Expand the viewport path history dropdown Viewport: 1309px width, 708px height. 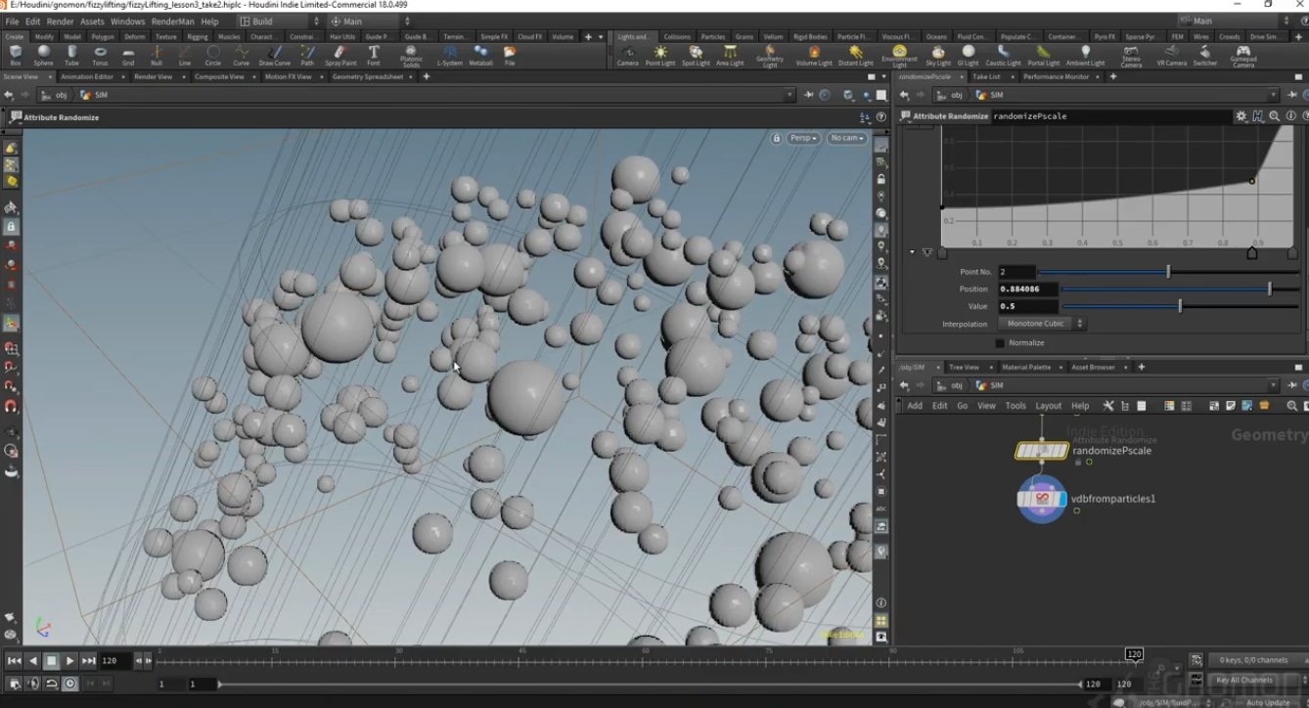pos(790,95)
